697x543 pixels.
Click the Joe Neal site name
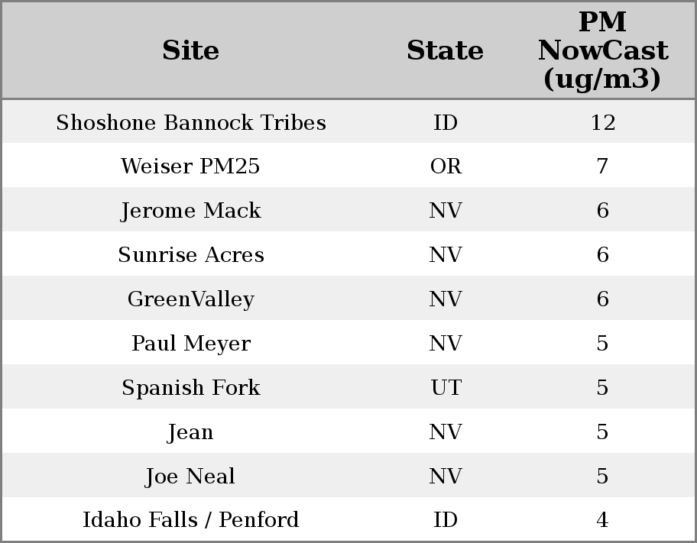coord(190,477)
